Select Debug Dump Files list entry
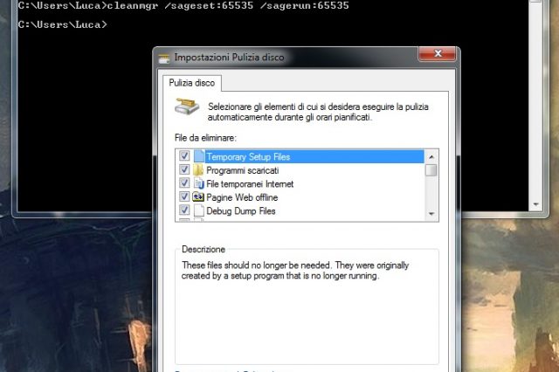Screen dimensions: 559x372 pos(241,211)
